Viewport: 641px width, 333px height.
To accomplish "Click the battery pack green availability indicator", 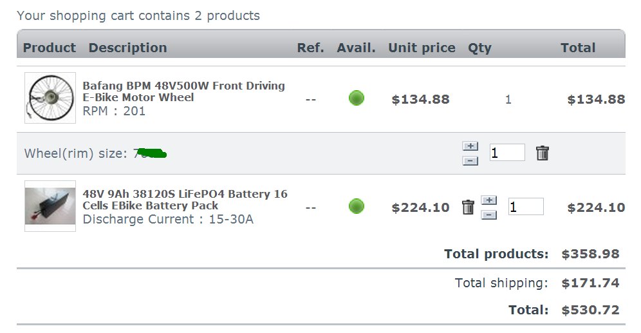I will [357, 206].
